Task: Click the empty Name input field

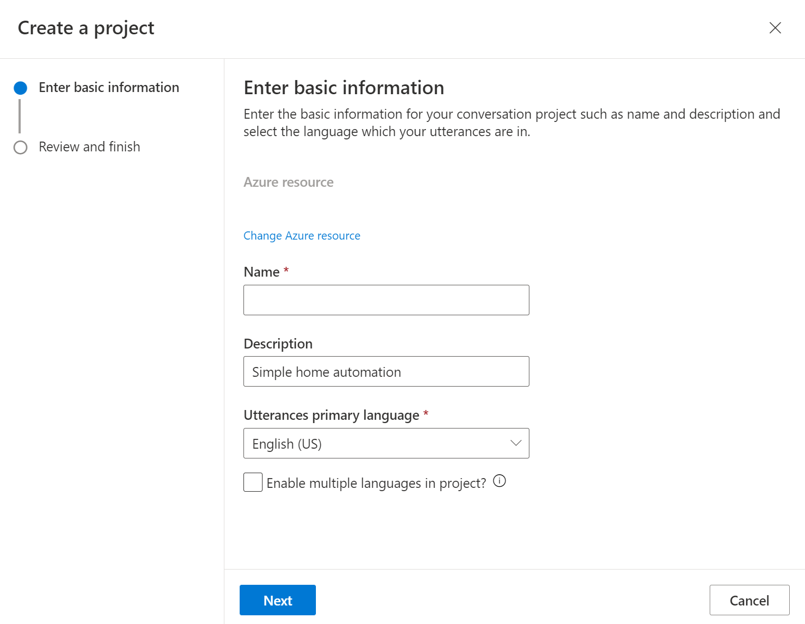Action: point(386,299)
